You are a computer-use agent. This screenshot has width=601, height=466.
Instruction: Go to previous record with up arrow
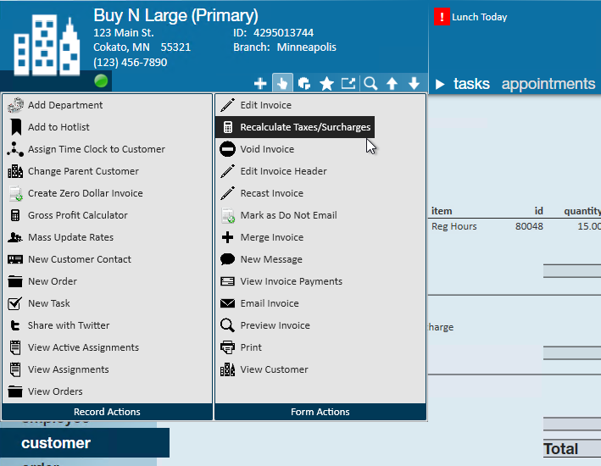click(x=392, y=83)
